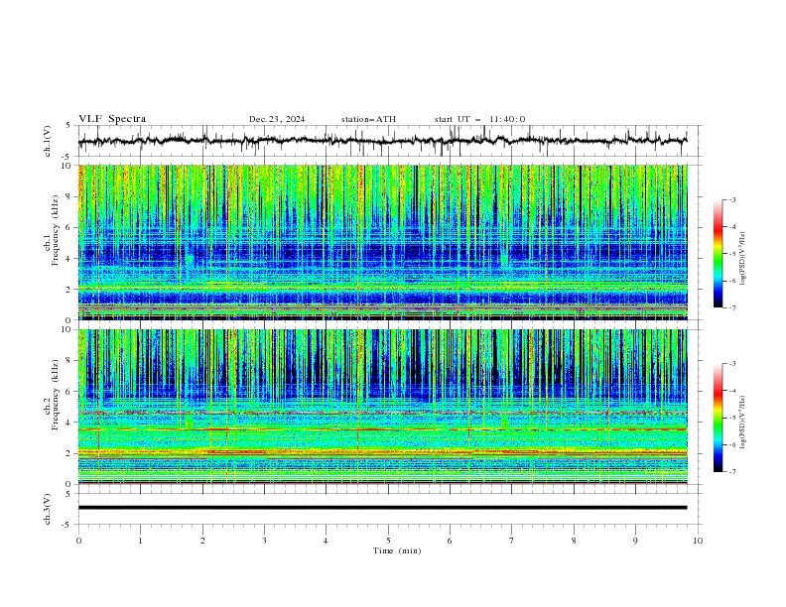The width and height of the screenshot is (786, 607).
Task: Click time axis tick label '5'
Action: [388, 541]
